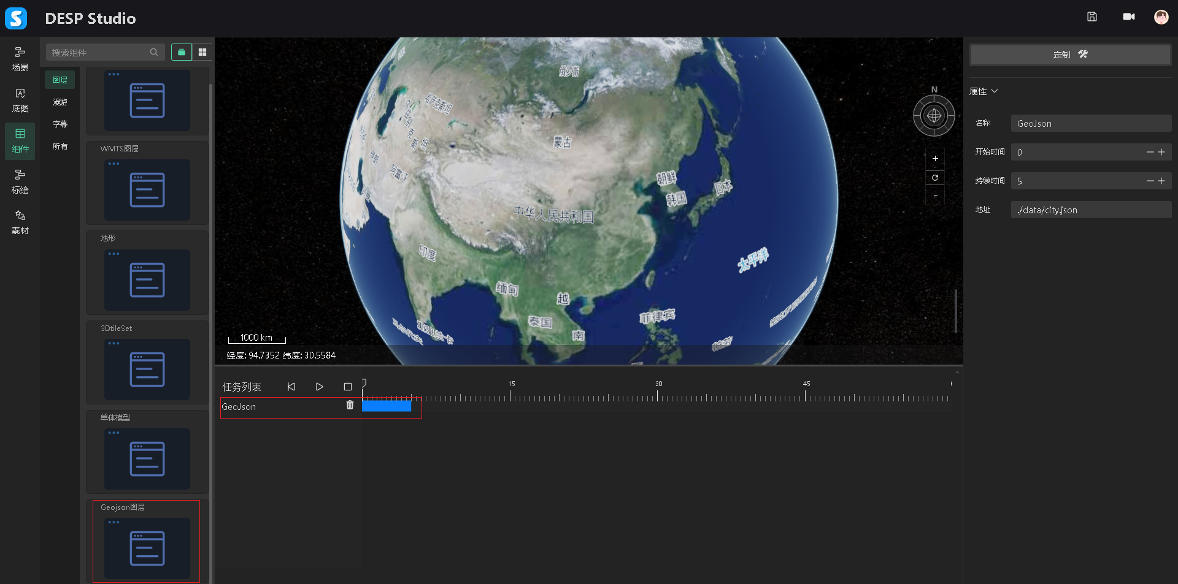Reset the globe view with refresh icon

(x=935, y=178)
